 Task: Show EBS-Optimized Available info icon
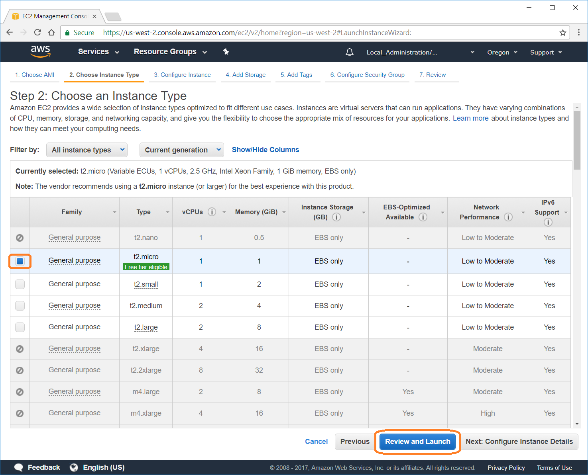click(423, 217)
